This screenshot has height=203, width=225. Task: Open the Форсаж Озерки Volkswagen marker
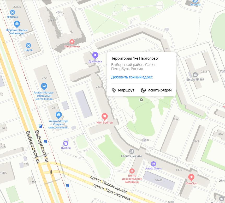(x=17, y=25)
